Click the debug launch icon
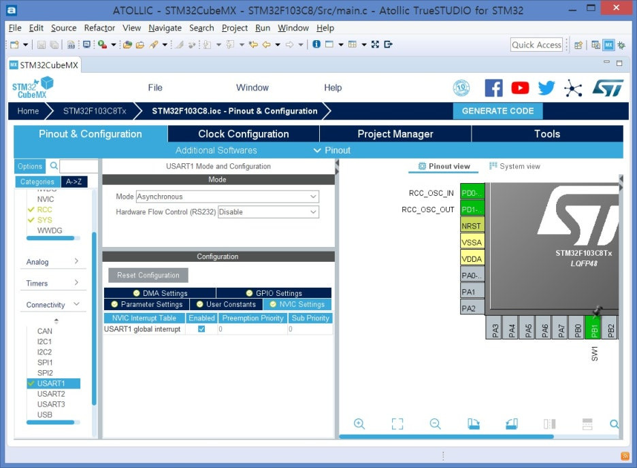The width and height of the screenshot is (637, 468). (102, 45)
